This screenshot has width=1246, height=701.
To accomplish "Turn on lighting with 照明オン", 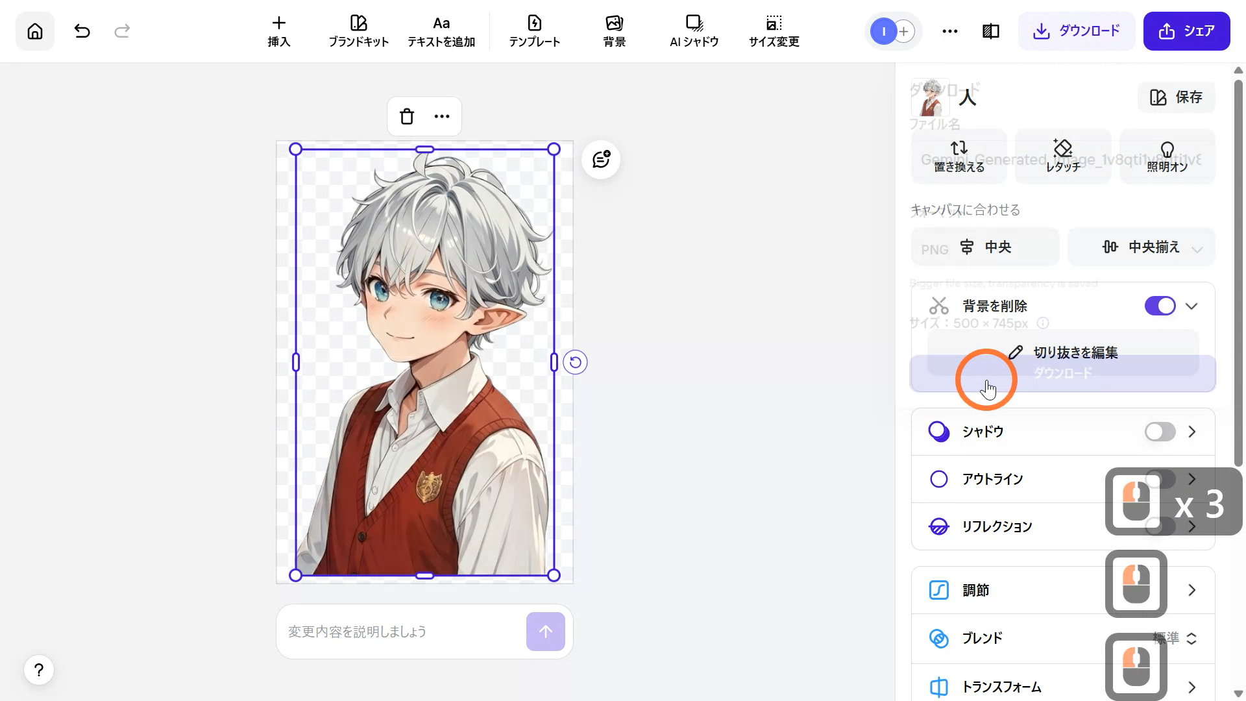I will click(1167, 156).
